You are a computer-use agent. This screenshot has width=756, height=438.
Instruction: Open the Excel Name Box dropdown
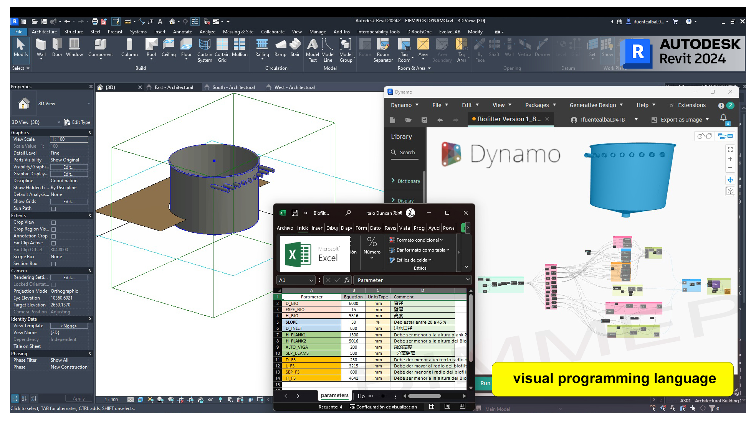pos(311,280)
